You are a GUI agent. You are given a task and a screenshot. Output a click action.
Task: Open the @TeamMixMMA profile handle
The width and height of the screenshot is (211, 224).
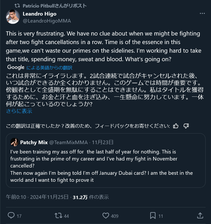(x=68, y=142)
